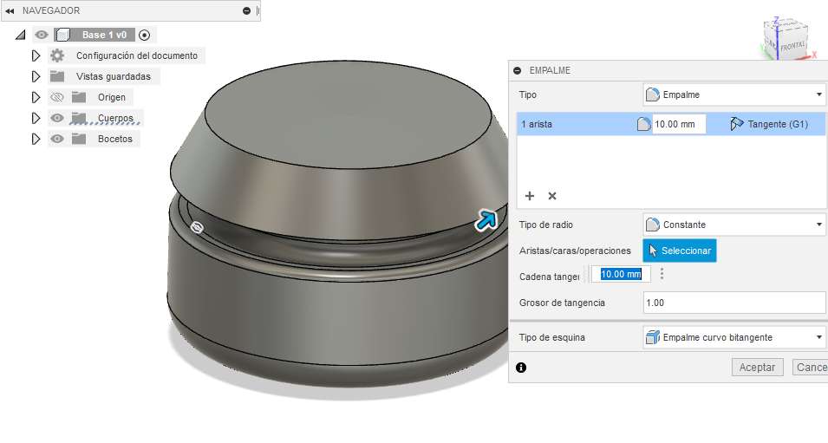
Task: Open the Tipo dropdown showing Empalme
Action: click(x=734, y=94)
